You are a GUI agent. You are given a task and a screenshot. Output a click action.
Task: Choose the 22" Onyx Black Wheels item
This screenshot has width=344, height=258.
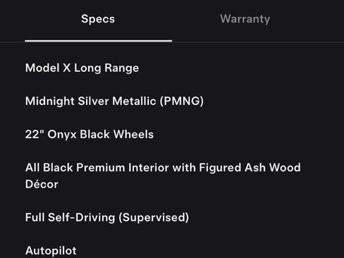tap(90, 135)
